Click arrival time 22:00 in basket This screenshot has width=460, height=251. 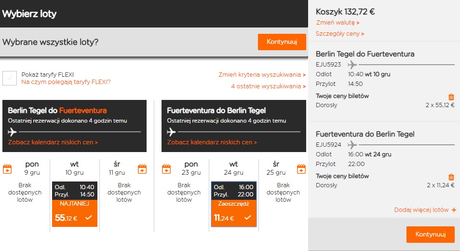pos(356,164)
